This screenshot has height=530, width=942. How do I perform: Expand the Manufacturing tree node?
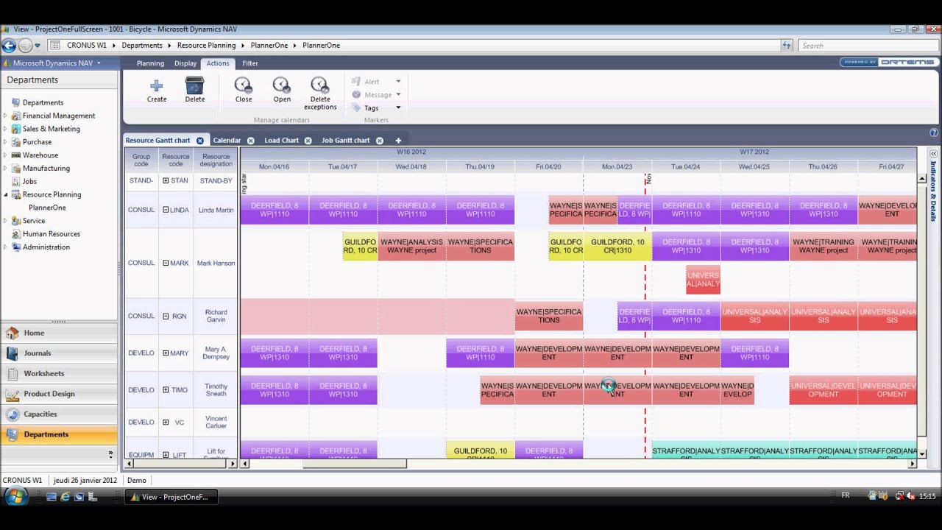point(5,168)
